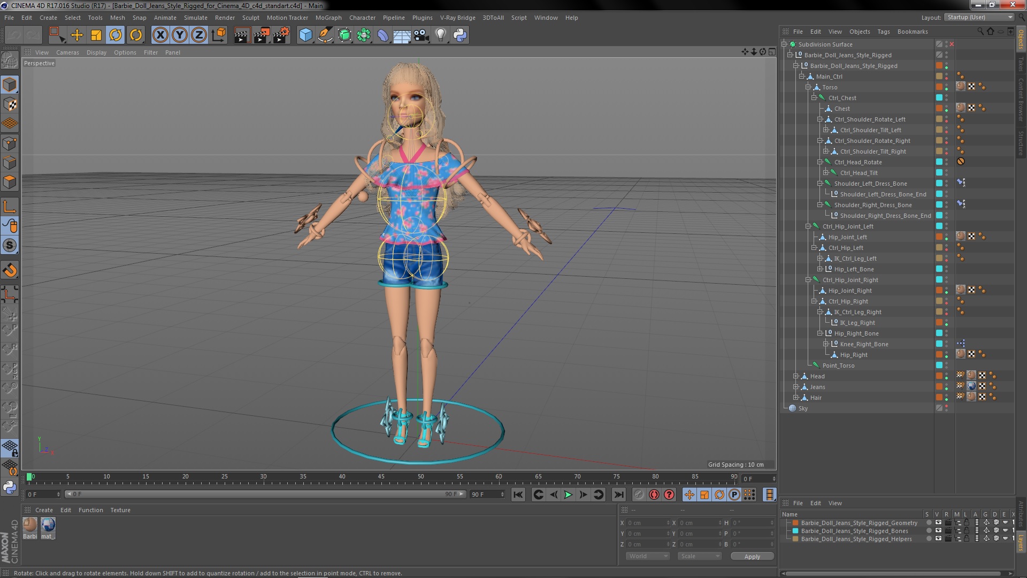Open Object Manager Tags menu
The height and width of the screenshot is (578, 1027).
(x=884, y=32)
